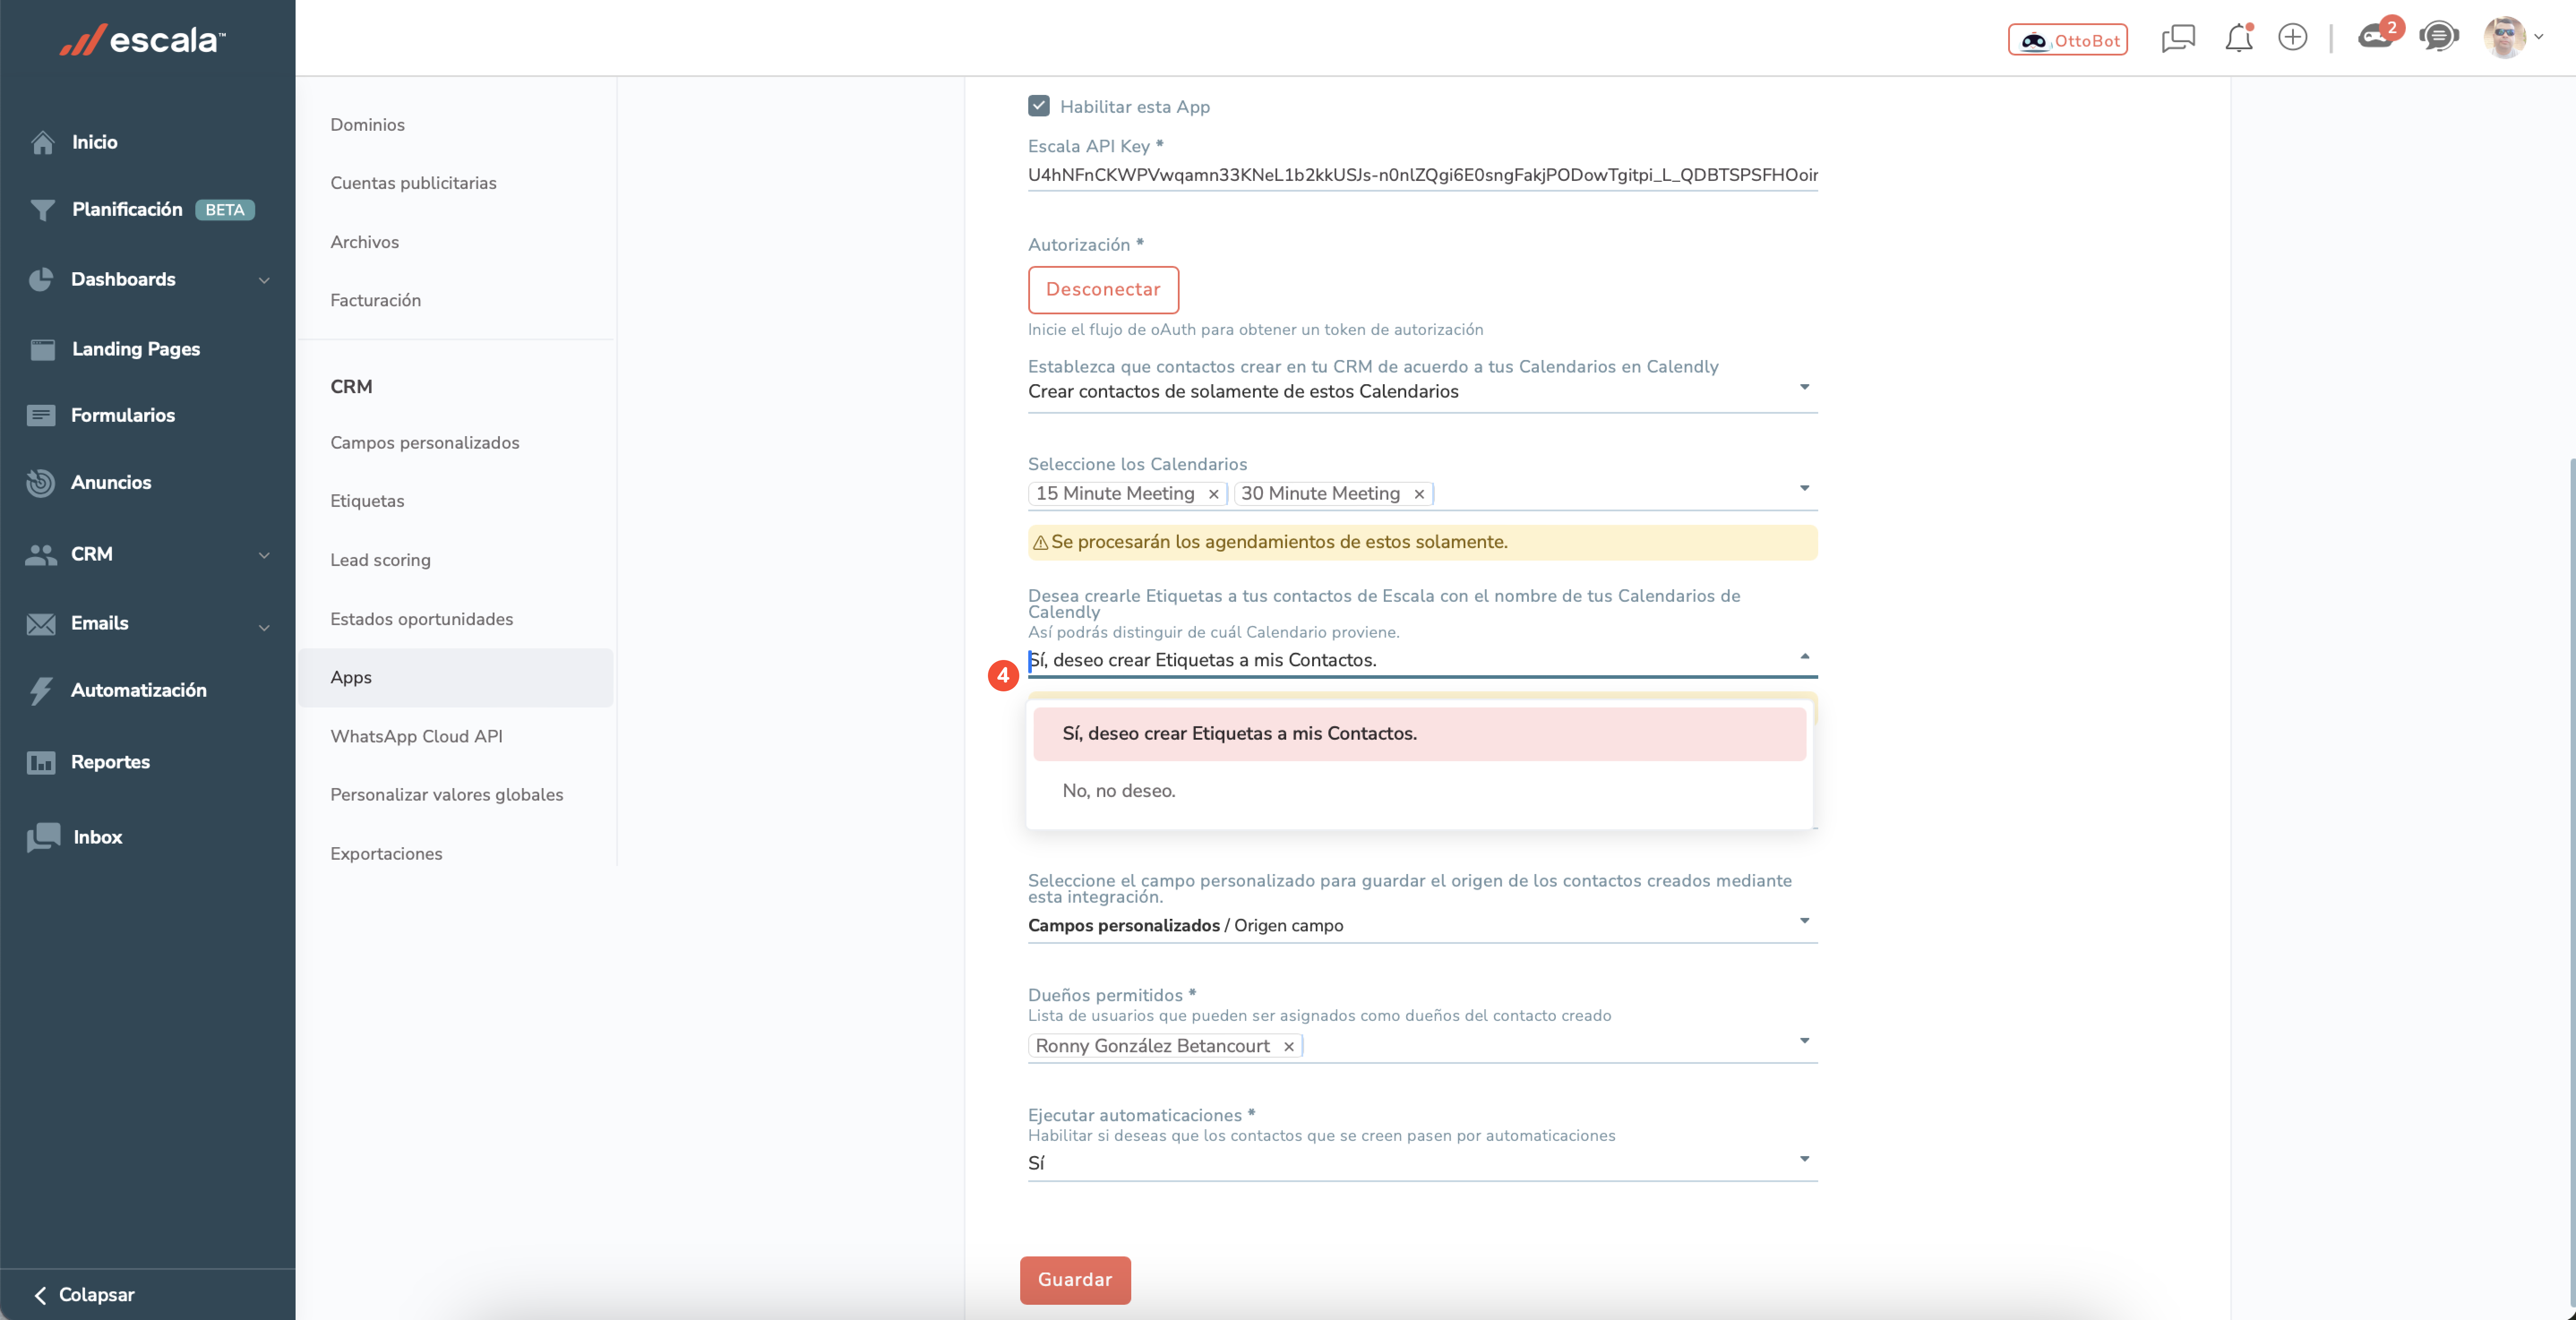The image size is (2576, 1320).
Task: Click Dashboards pie chart icon
Action: click(x=41, y=280)
